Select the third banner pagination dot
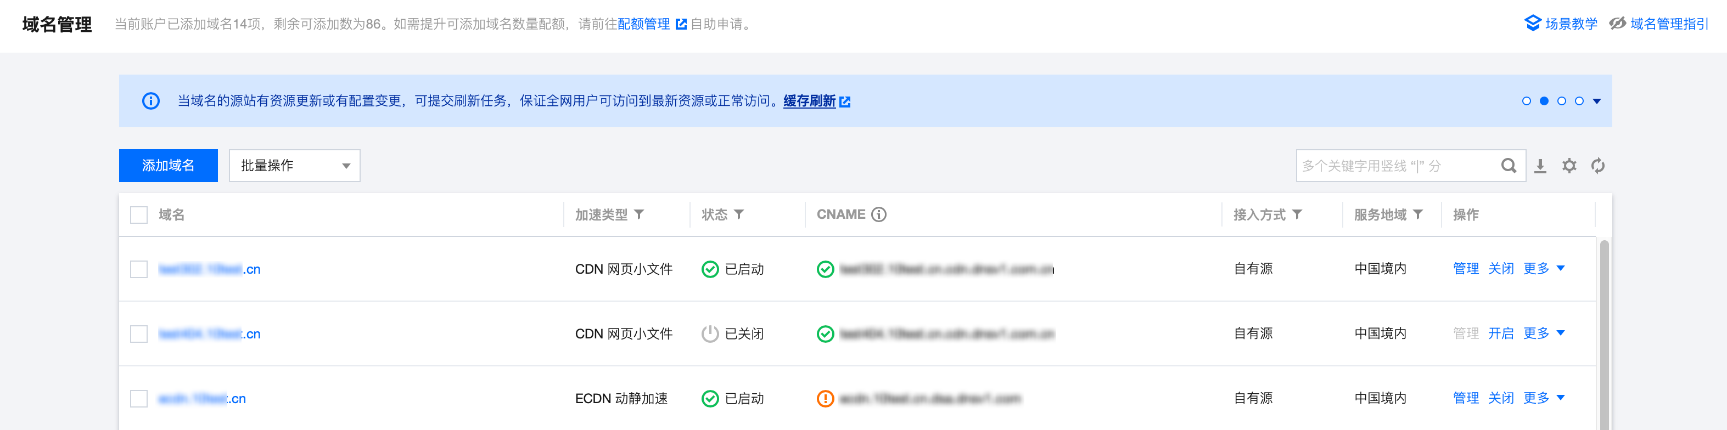Viewport: 1727px width, 430px height. pos(1561,101)
